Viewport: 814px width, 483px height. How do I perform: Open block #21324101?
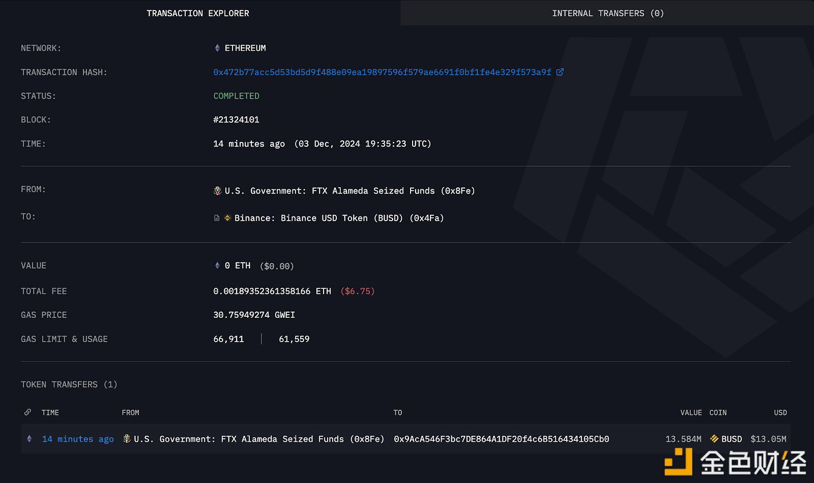coord(236,120)
